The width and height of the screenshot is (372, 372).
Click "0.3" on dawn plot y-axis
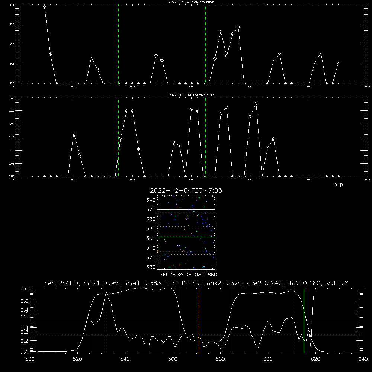[12, 24]
